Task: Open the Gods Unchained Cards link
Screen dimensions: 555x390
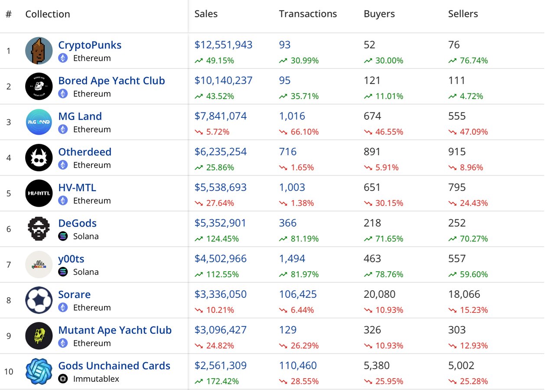Action: pos(114,366)
